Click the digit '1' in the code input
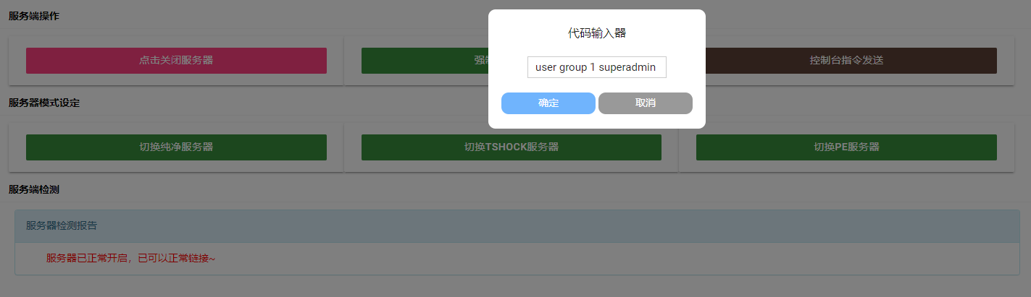This screenshot has width=1031, height=297. pos(593,67)
